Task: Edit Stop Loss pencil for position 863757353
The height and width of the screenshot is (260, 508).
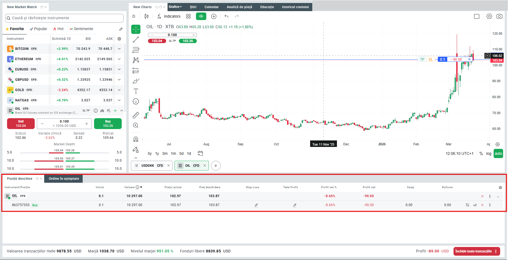Action: tap(256, 205)
